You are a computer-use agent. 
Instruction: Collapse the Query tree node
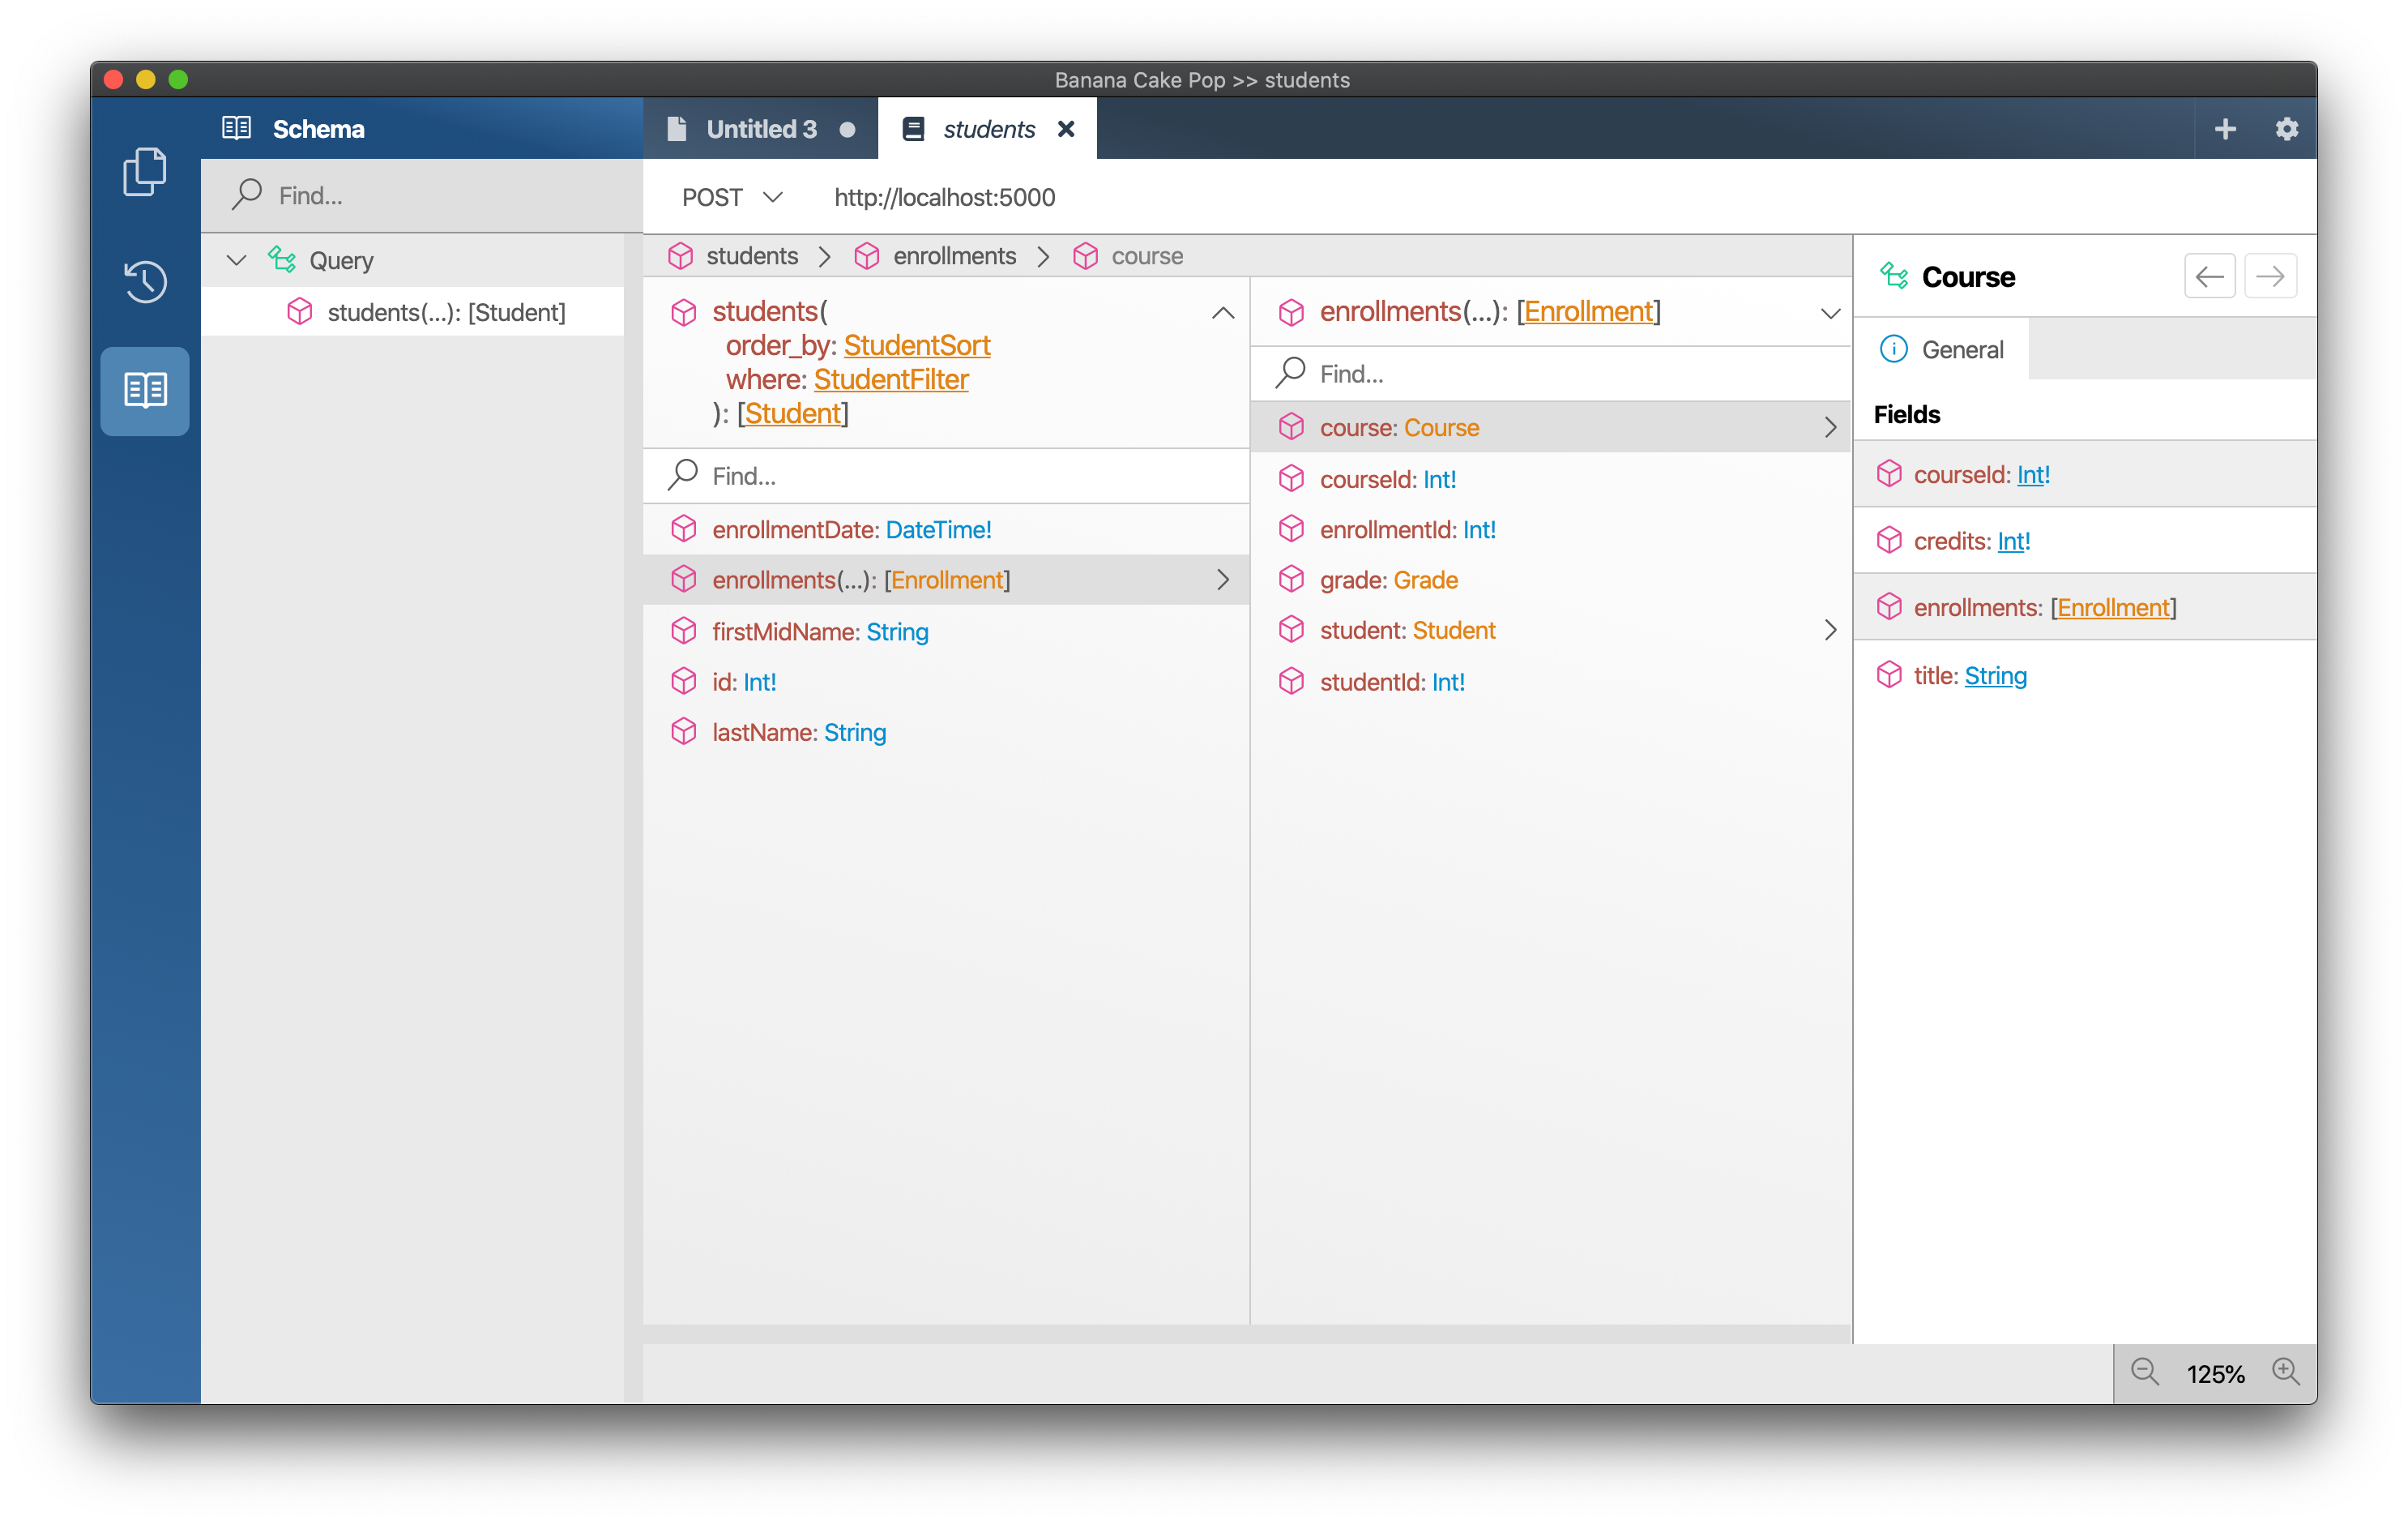[236, 260]
